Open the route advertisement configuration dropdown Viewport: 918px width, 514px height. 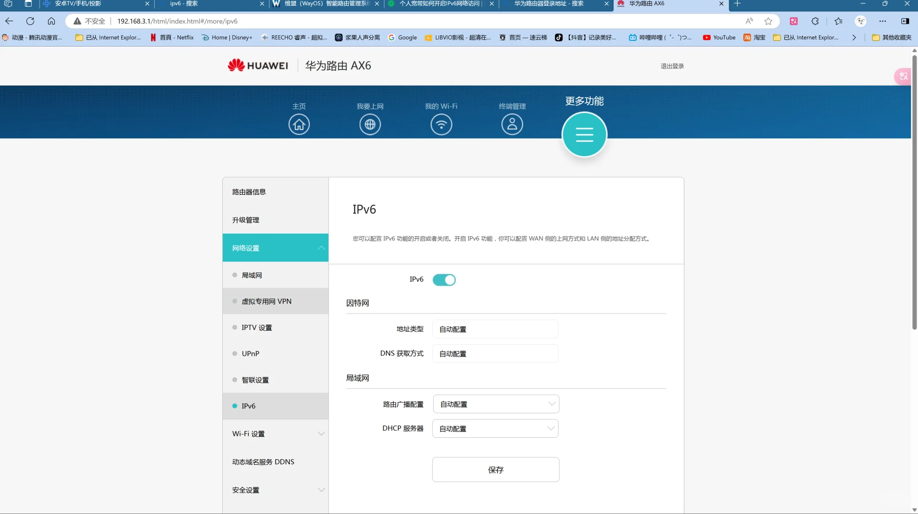pyautogui.click(x=496, y=404)
